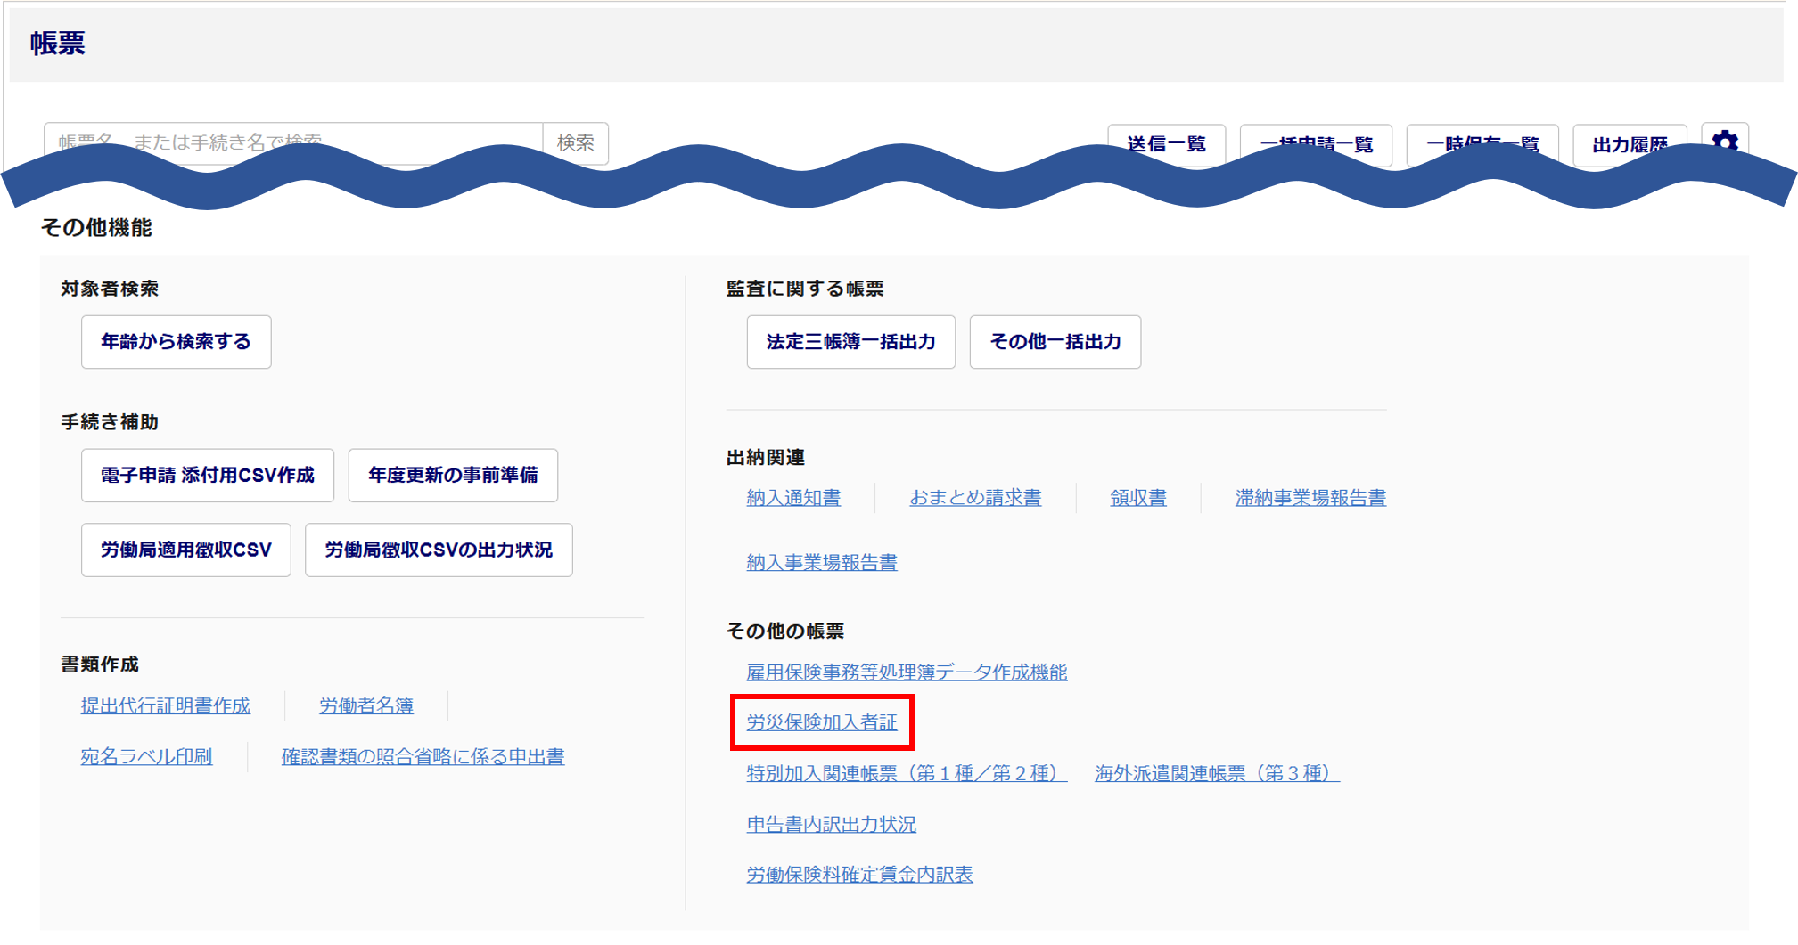
Task: Click the 検索 search button
Action: 576,143
